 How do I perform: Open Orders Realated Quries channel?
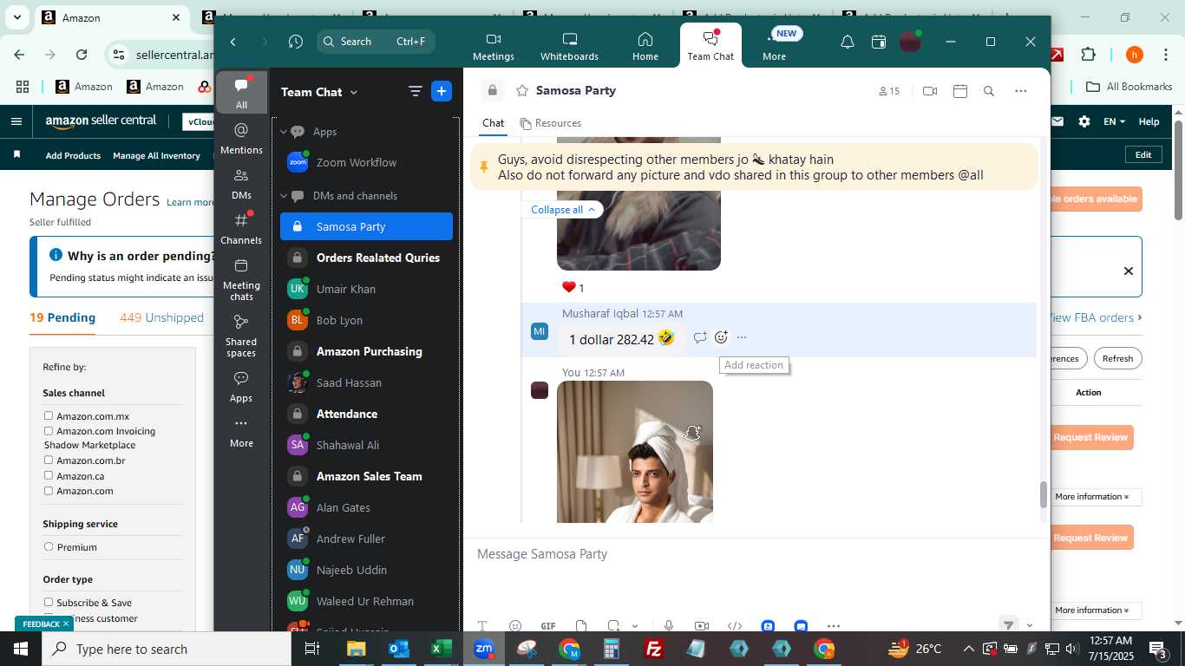366,258
